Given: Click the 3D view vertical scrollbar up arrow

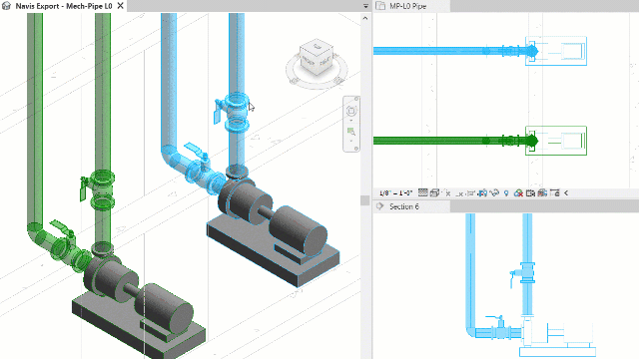Looking at the screenshot, I should (x=365, y=18).
